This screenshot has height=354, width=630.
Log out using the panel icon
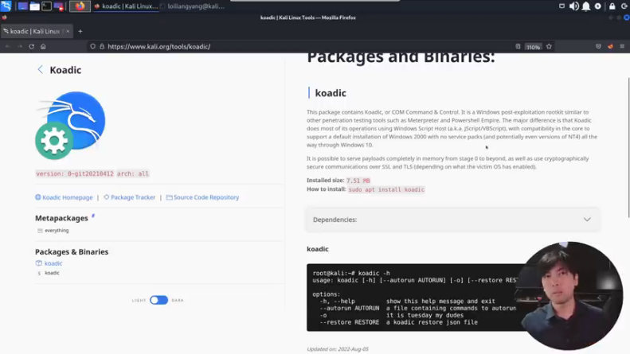624,6
